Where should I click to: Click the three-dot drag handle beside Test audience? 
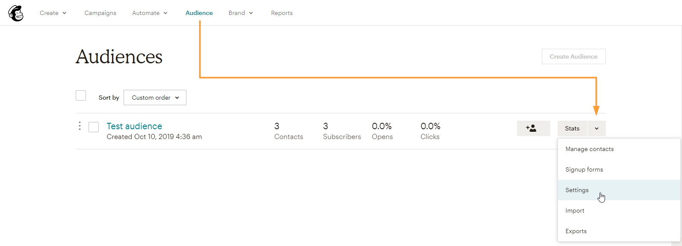coord(80,126)
